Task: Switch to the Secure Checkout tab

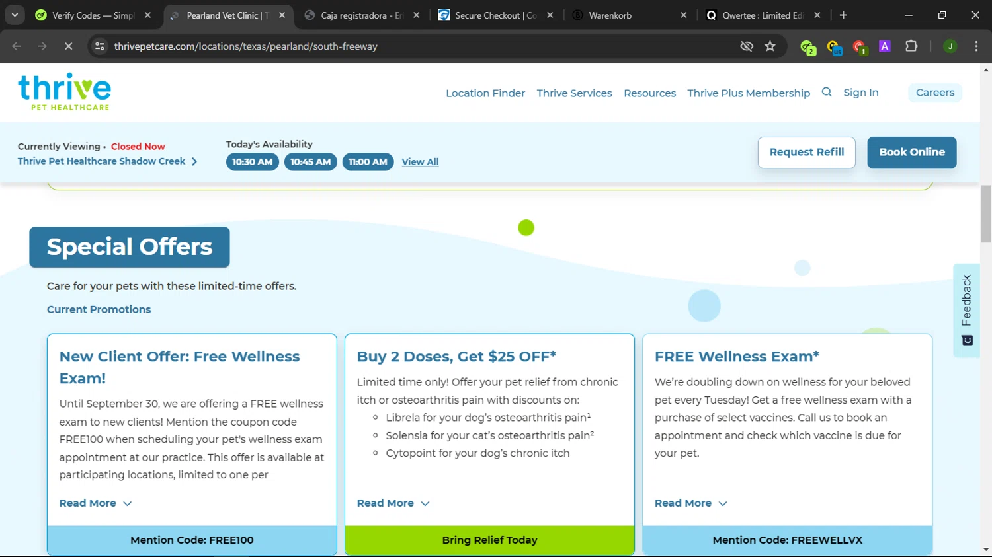Action: pyautogui.click(x=495, y=15)
